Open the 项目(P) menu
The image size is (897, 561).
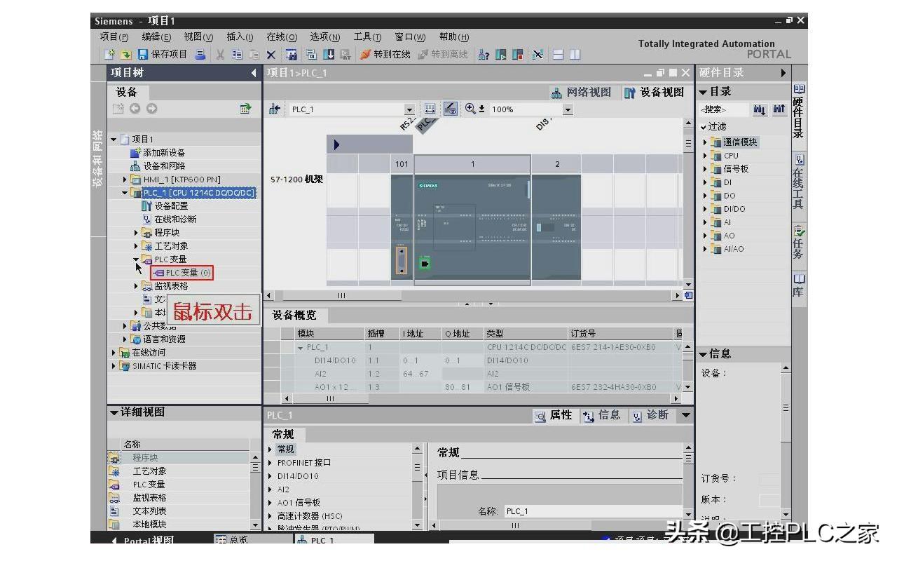point(114,37)
